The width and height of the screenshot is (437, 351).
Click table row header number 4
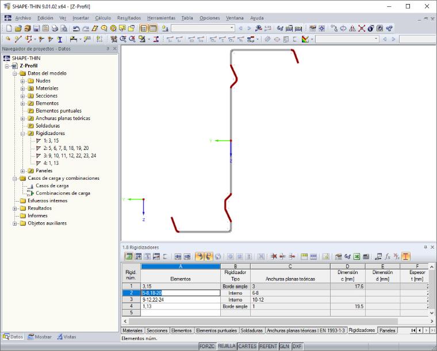coord(131,306)
